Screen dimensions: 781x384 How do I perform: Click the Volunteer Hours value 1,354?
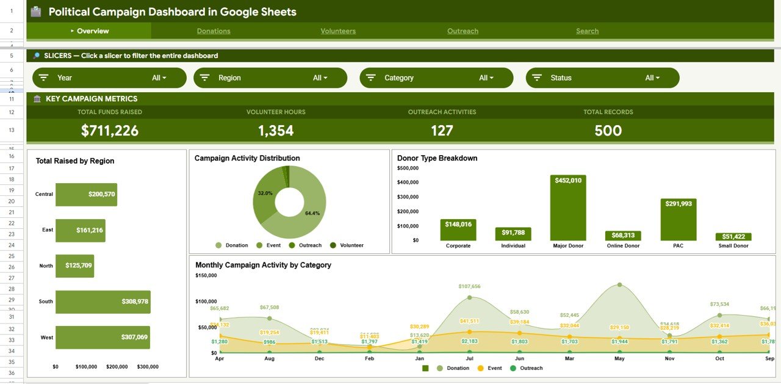[276, 131]
